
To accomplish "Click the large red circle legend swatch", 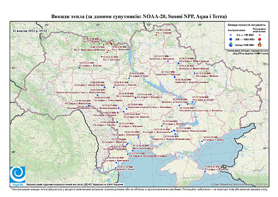I will pos(260,39).
